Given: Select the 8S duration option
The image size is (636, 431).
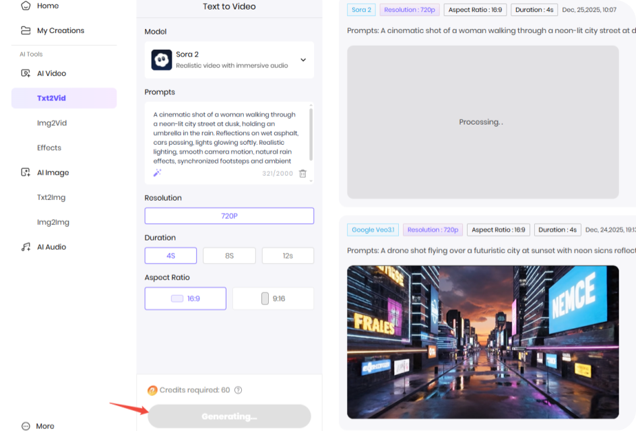Looking at the screenshot, I should tap(229, 256).
